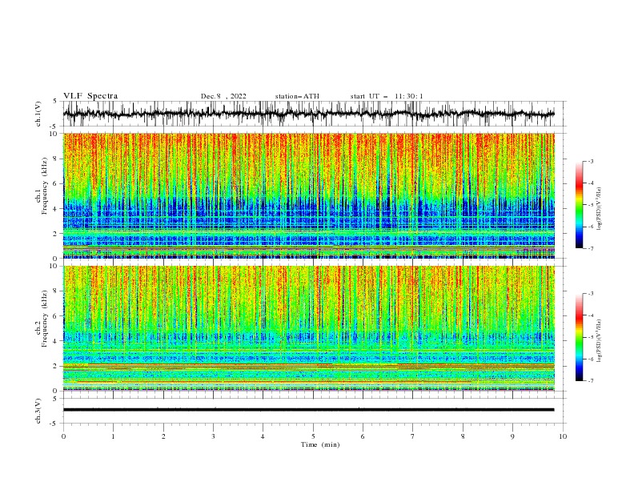Click the ch.1 colorbar gradient
Screen dimensions: 634x490
pyautogui.click(x=579, y=205)
